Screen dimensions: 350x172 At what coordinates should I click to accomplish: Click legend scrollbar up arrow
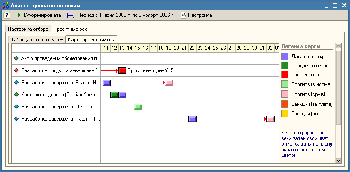339,46
